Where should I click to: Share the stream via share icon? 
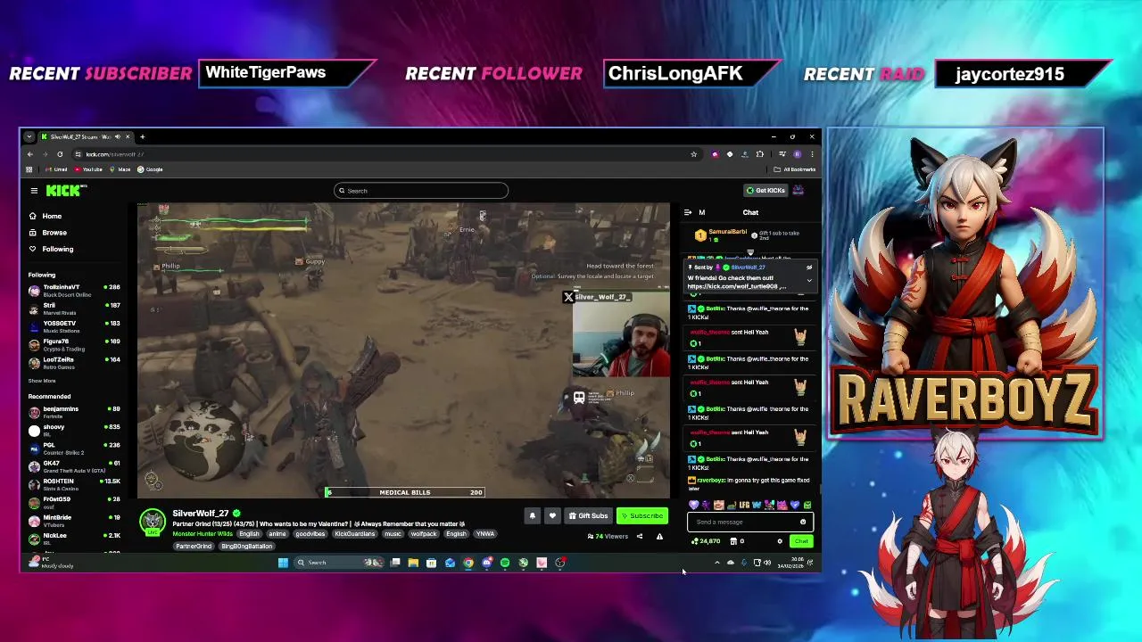[640, 537]
